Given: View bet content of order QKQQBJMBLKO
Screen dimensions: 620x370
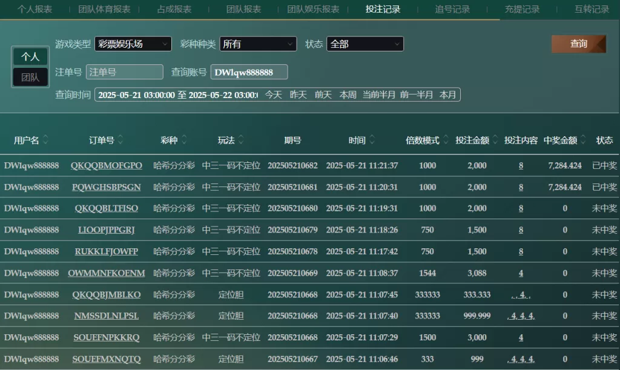Looking at the screenshot, I should (521, 294).
